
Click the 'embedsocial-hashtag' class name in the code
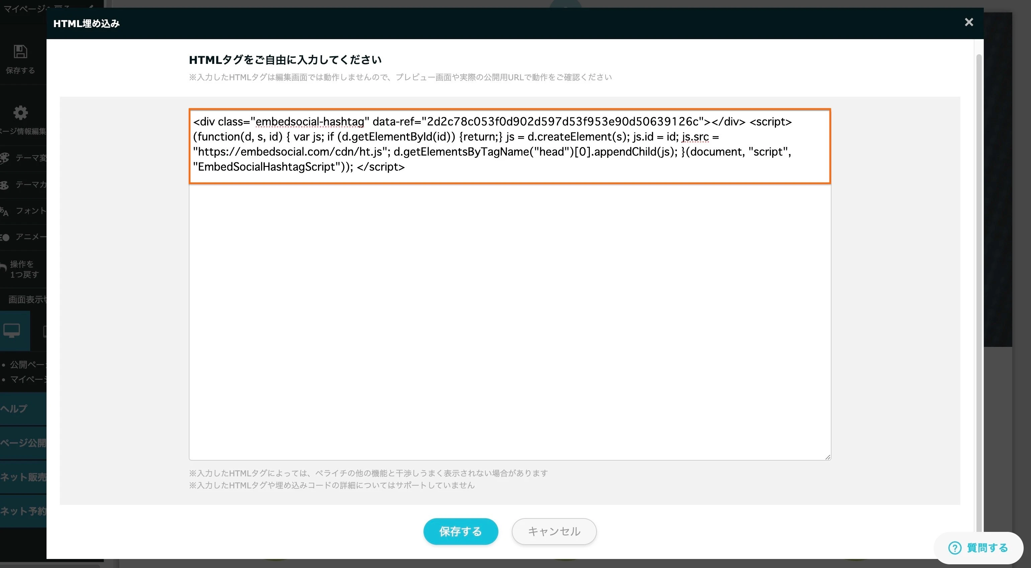(310, 122)
